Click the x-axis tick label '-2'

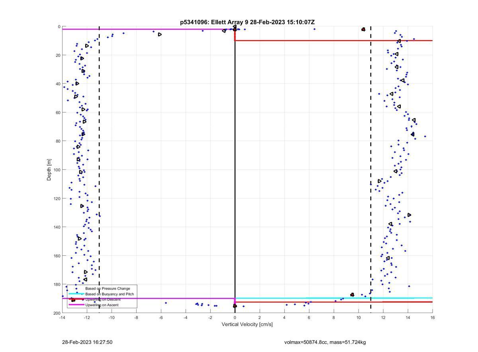[x=210, y=317]
